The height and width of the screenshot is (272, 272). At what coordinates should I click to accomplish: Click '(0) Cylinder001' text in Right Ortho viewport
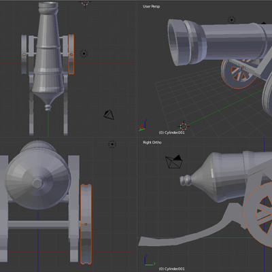tap(171, 269)
